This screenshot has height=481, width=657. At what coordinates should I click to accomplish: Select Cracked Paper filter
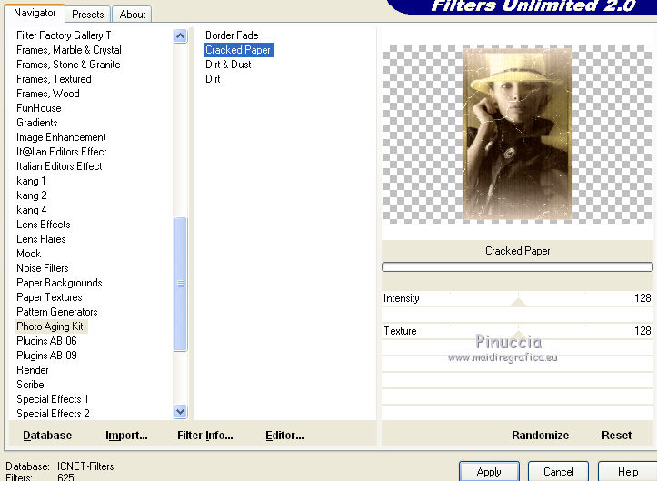[x=238, y=50]
